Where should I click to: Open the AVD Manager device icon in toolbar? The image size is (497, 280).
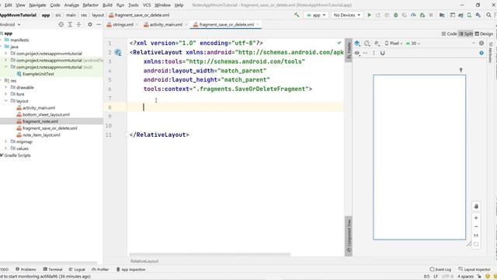[469, 15]
